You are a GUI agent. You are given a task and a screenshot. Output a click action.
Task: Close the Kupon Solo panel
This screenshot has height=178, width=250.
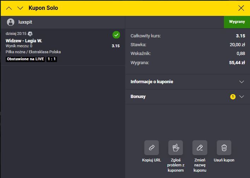241,8
